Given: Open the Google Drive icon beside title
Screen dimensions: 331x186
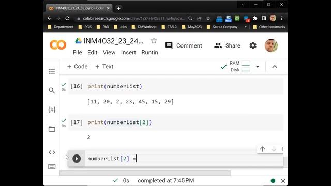Looking at the screenshot, I should coord(78,41).
